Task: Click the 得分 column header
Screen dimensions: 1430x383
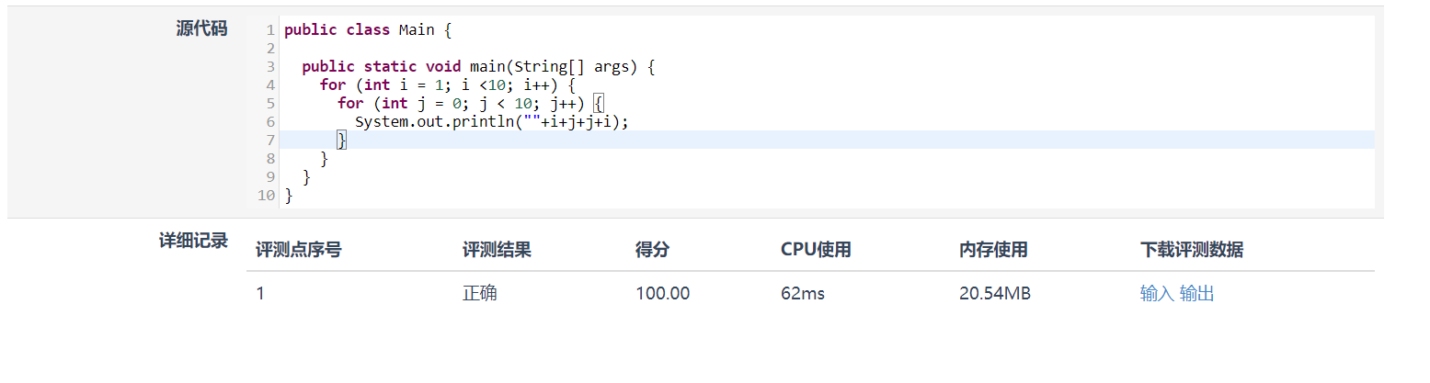Action: point(652,250)
